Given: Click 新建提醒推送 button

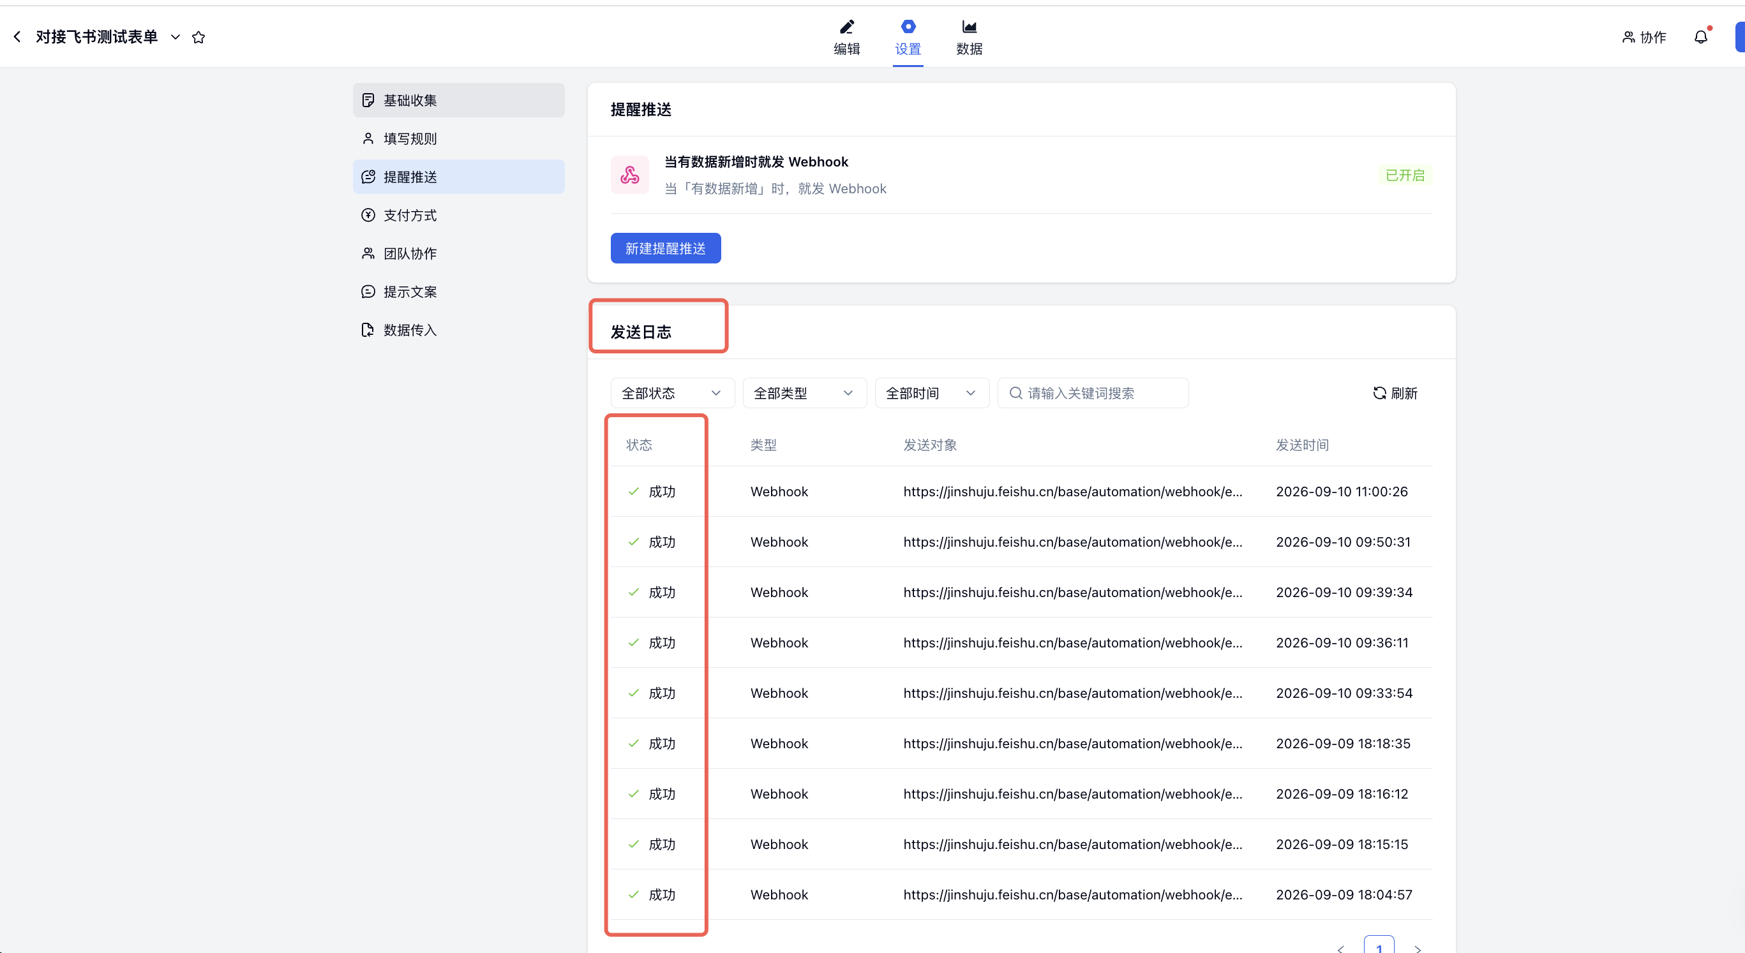Looking at the screenshot, I should pyautogui.click(x=666, y=248).
